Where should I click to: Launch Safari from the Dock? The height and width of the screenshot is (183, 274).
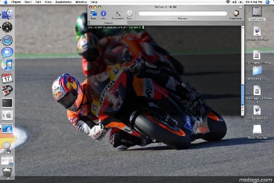(x=7, y=40)
